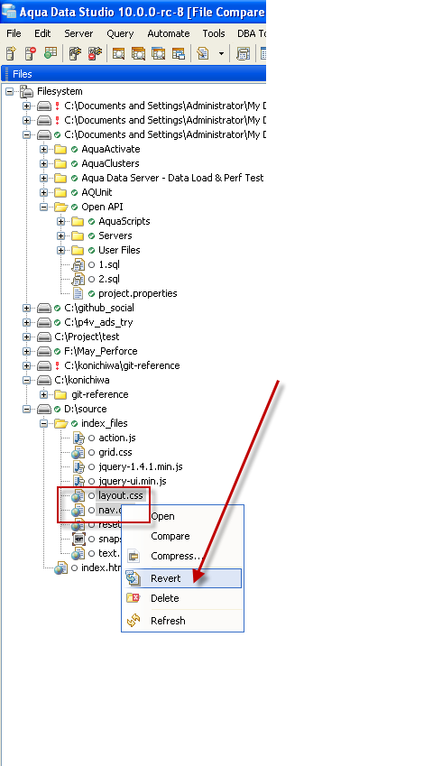The width and height of the screenshot is (442, 766).
Task: Click the fourth orange window toolbar icon before the script icon
Action: (x=179, y=53)
